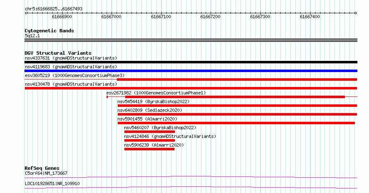Open esv3605219 (1000GenomesConsortiumPhase3) label
Screen dimensions: 369x193
pos(75,75)
